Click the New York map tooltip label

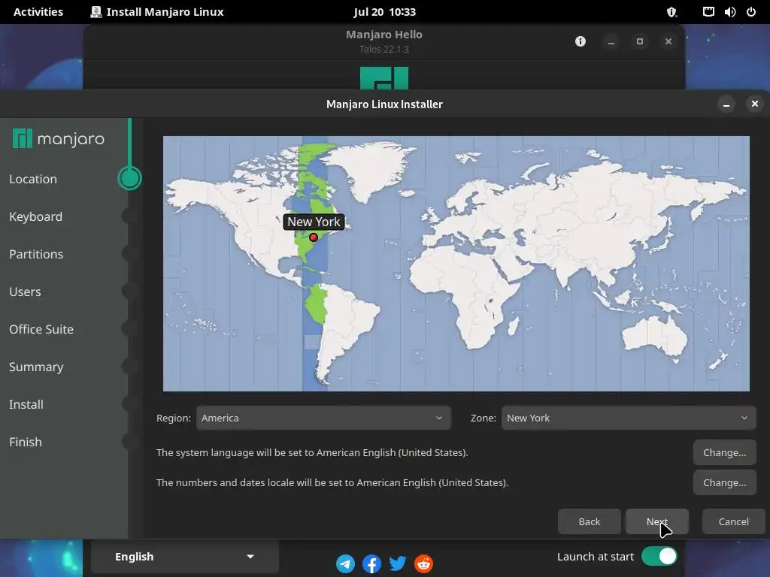[x=314, y=222]
